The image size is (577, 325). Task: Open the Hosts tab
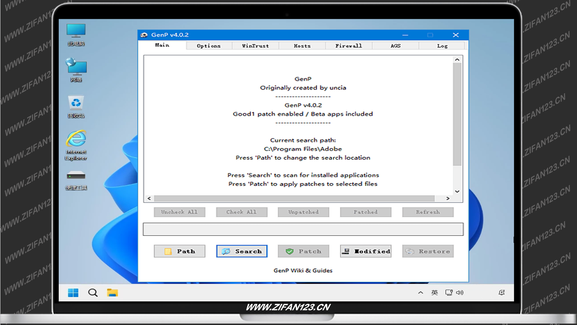(302, 46)
